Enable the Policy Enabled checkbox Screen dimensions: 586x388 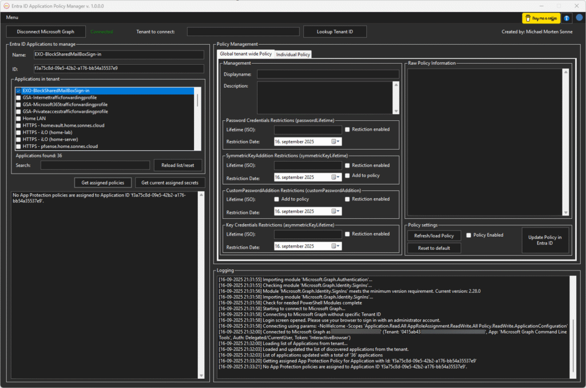(x=469, y=235)
